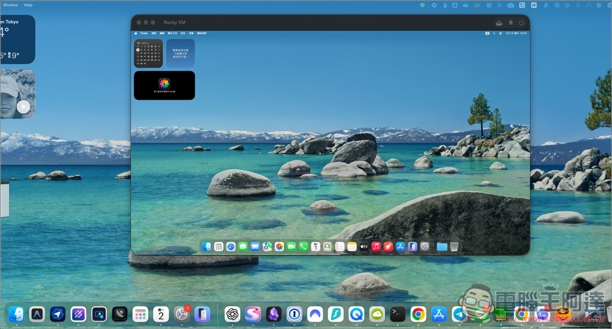This screenshot has width=612, height=329.
Task: Click the Photos widget in the VM
Action: 164,85
